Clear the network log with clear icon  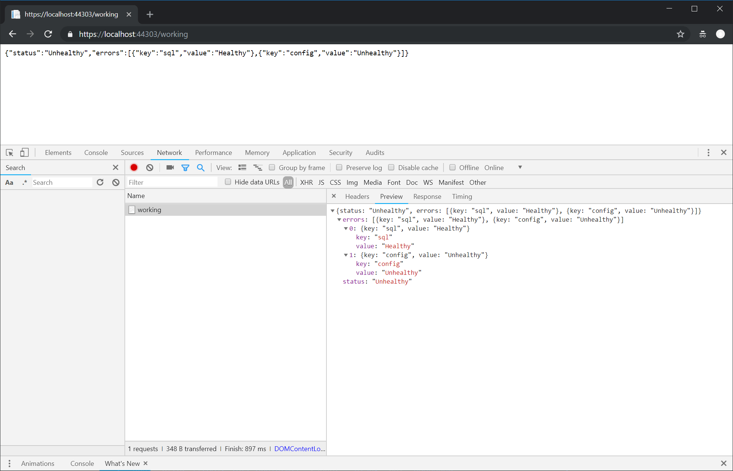tap(150, 167)
